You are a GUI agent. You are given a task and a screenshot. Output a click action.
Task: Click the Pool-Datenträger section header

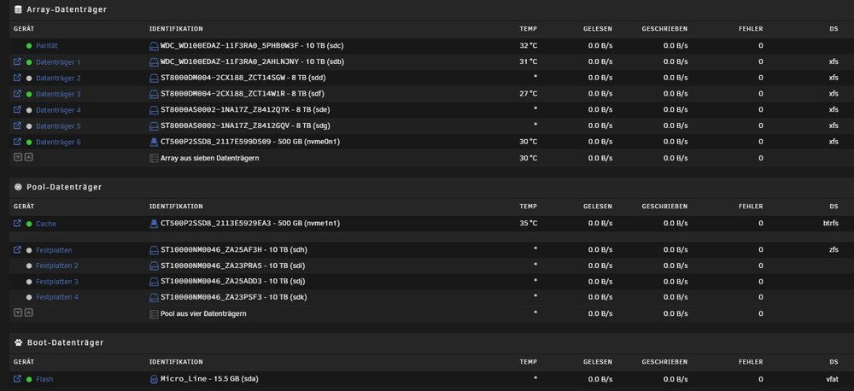[64, 187]
